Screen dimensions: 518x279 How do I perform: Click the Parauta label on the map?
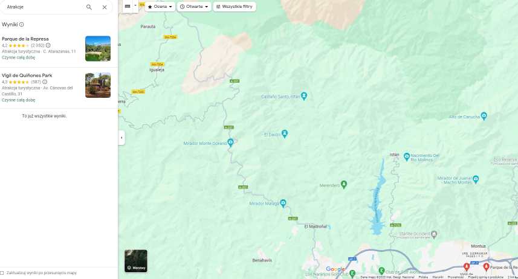148,27
